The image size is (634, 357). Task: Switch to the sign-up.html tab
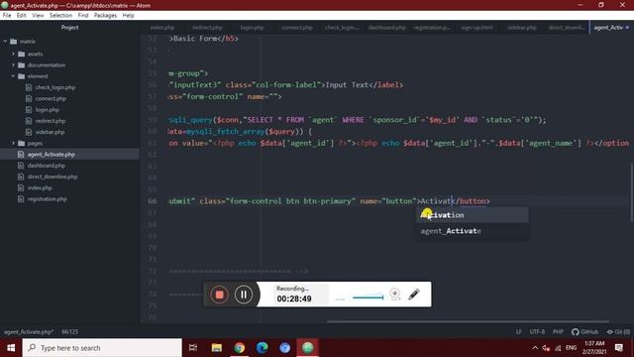pos(476,28)
